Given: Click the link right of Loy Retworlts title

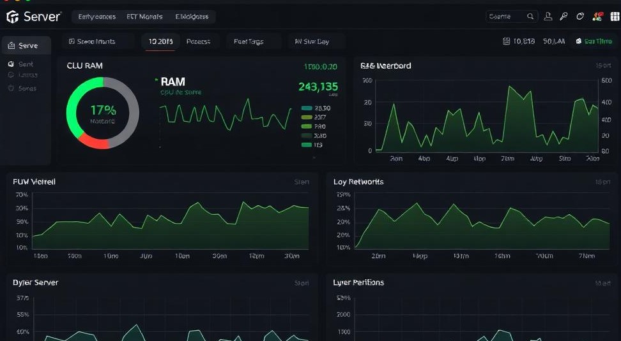Looking at the screenshot, I should click(602, 182).
